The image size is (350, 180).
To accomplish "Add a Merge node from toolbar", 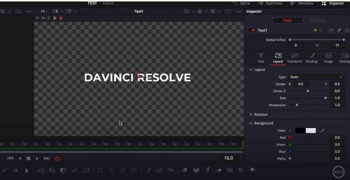I will 41,171.
